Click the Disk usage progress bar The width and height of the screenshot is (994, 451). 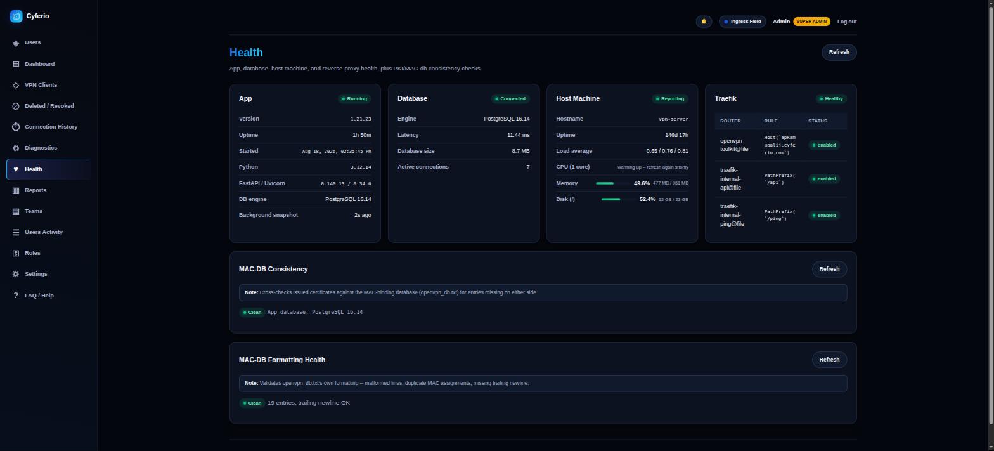tap(618, 199)
